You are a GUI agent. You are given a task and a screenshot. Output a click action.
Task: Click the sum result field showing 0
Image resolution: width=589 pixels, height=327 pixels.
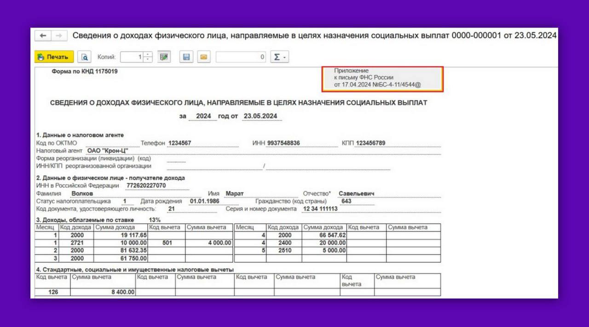click(x=241, y=57)
